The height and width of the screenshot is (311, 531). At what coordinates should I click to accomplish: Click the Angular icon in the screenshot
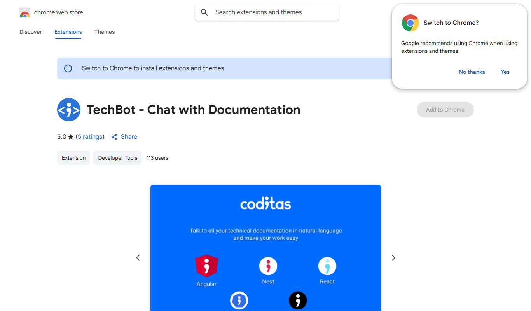pos(206,266)
